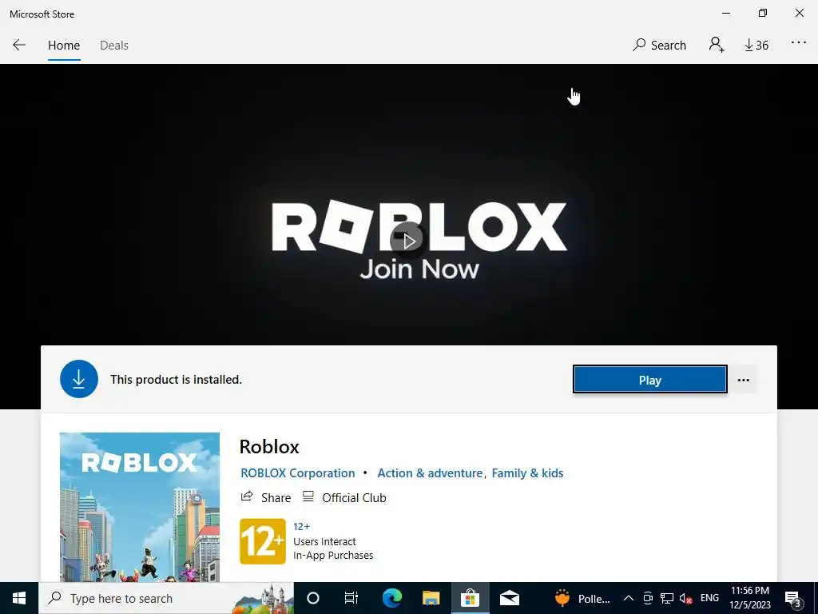Change the ENG input language
This screenshot has height=614, width=818.
(709, 598)
